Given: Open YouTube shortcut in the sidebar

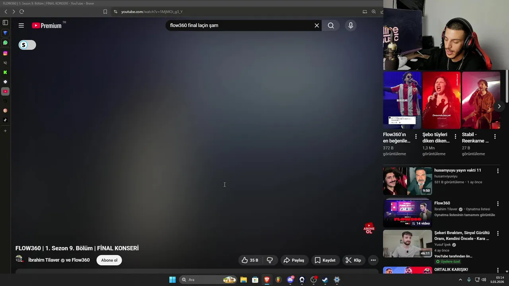Looking at the screenshot, I should (x=5, y=91).
